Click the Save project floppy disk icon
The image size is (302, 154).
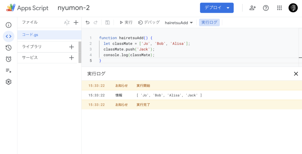point(107,22)
